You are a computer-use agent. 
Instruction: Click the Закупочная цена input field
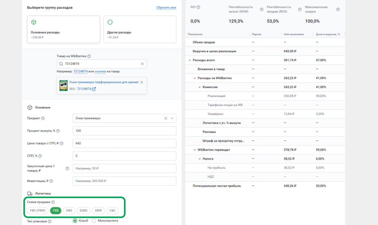[x=124, y=169]
